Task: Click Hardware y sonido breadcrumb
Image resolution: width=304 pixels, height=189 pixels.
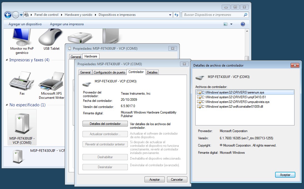Action: tap(78, 15)
